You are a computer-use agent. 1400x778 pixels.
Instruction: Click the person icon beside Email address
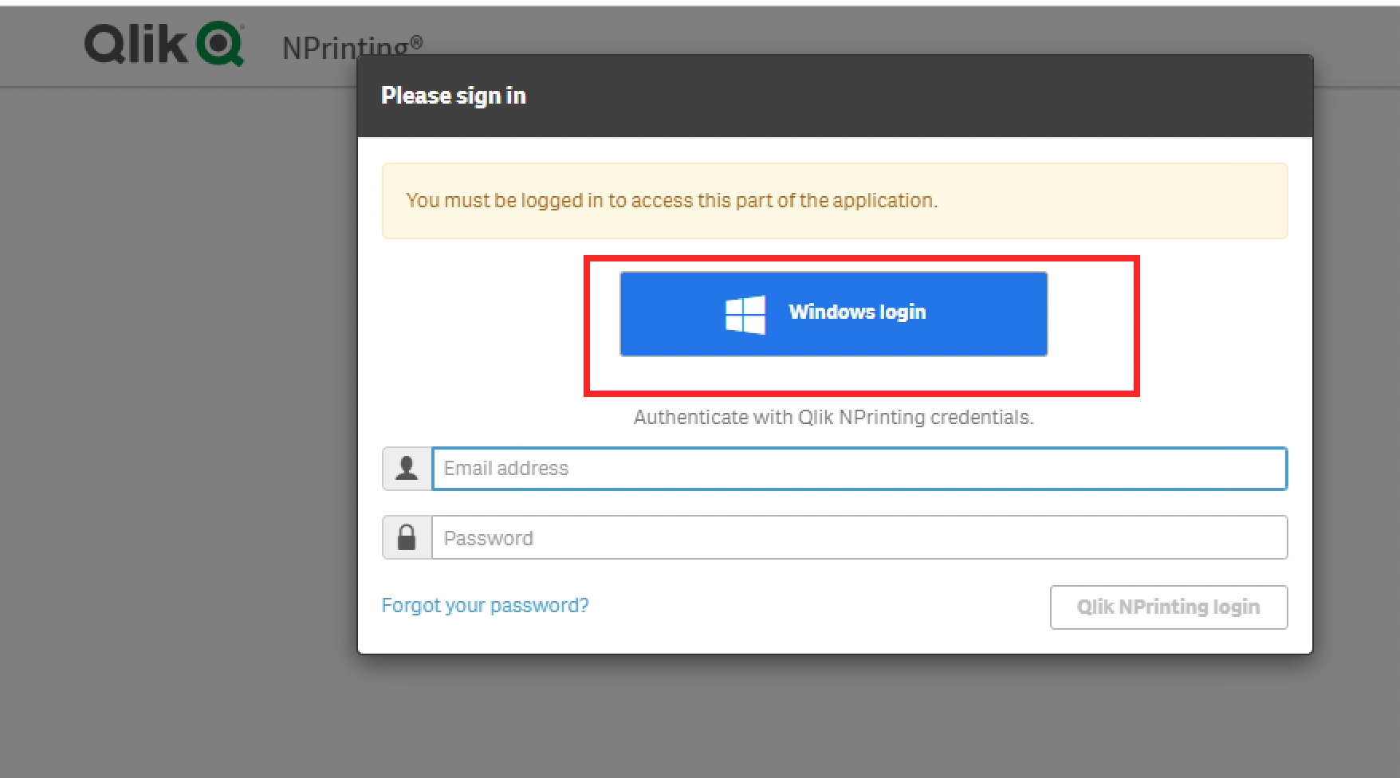point(407,469)
